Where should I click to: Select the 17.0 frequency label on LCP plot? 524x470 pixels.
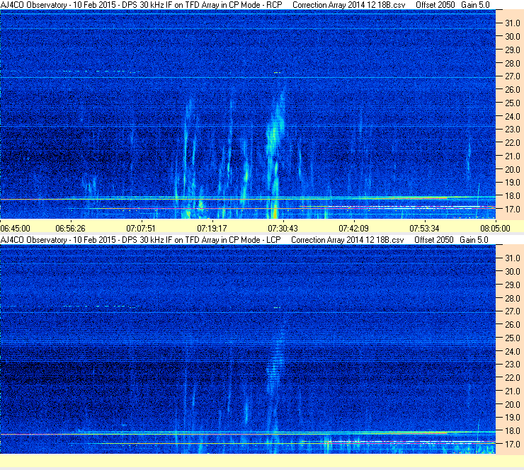tap(512, 444)
